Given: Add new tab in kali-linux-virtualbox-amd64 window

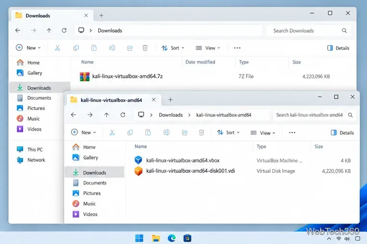Looking at the screenshot, I should pos(170,100).
